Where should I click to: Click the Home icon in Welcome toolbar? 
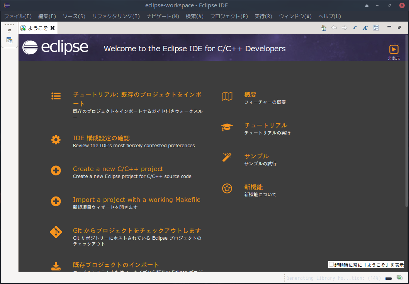pyautogui.click(x=324, y=28)
